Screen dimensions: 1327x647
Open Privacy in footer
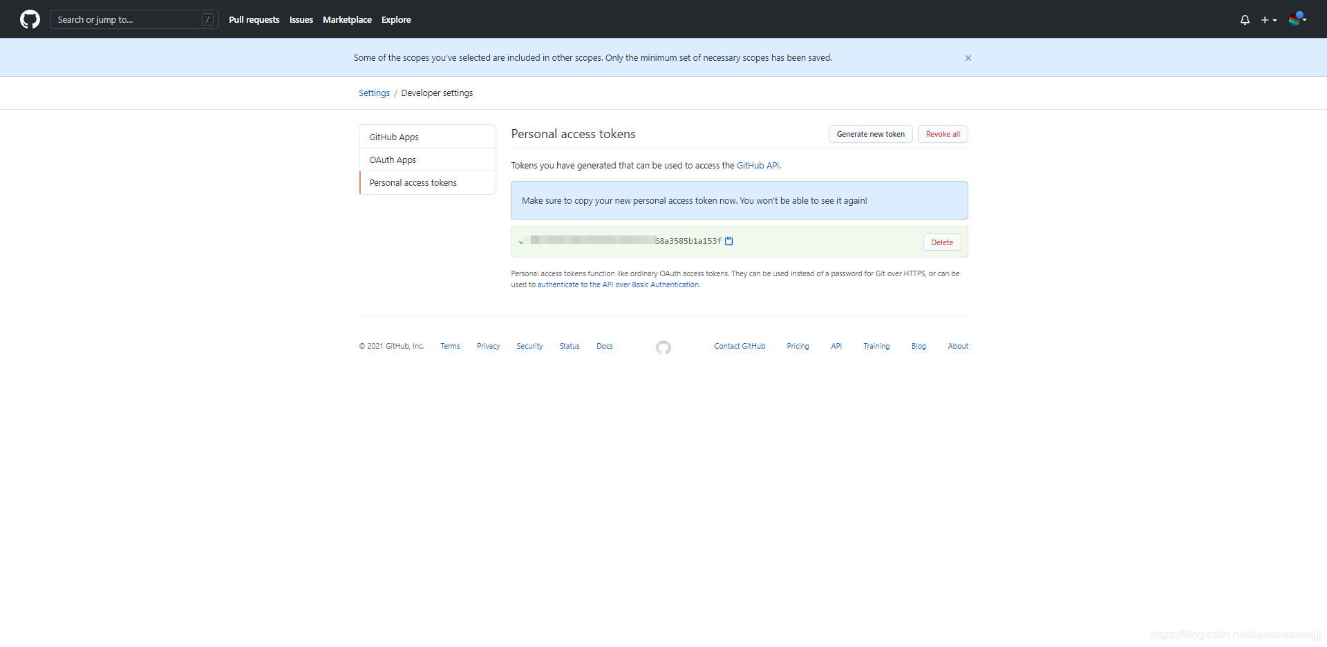[488, 347]
